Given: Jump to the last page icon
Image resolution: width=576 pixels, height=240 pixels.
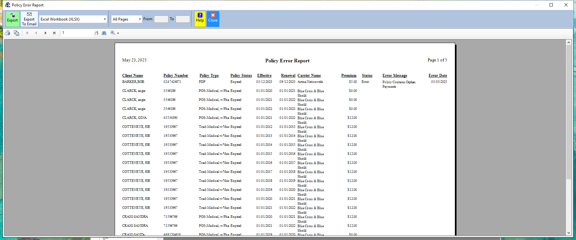Looking at the screenshot, I should click(x=54, y=33).
